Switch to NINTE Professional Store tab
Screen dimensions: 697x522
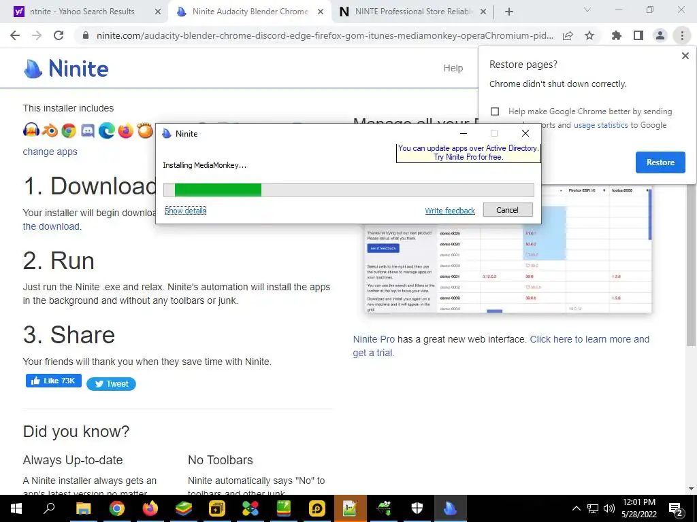coord(413,12)
